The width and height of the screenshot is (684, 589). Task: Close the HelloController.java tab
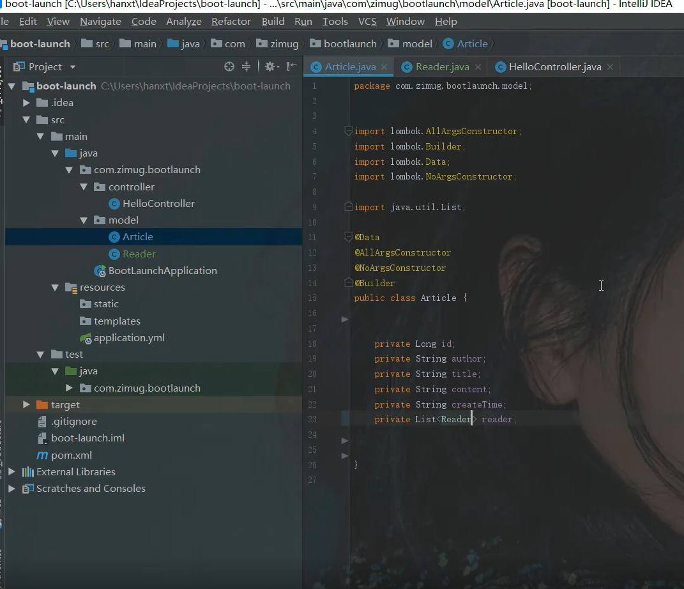[x=610, y=66]
